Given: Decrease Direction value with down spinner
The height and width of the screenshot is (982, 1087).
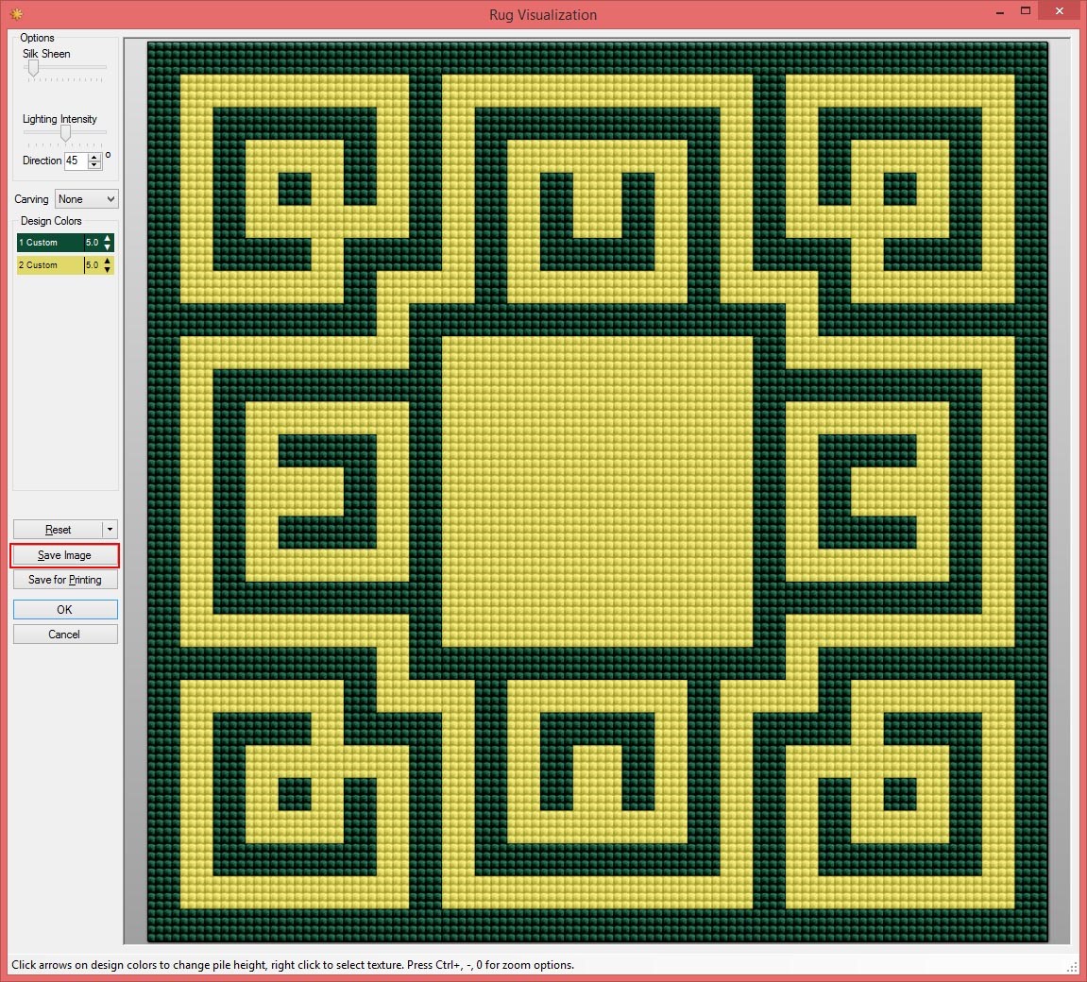Looking at the screenshot, I should (94, 165).
